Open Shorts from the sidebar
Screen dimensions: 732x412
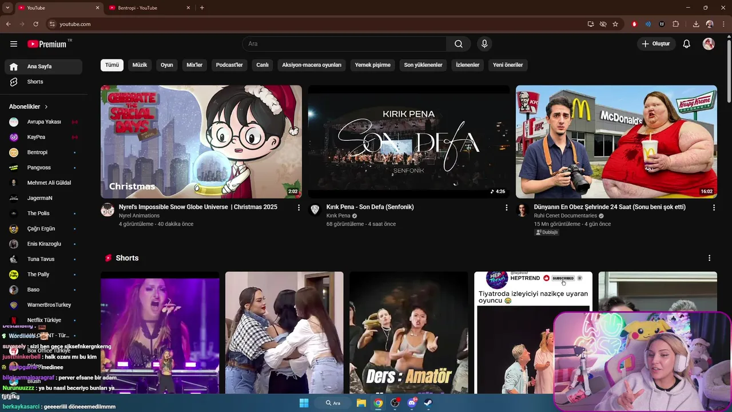click(43, 82)
